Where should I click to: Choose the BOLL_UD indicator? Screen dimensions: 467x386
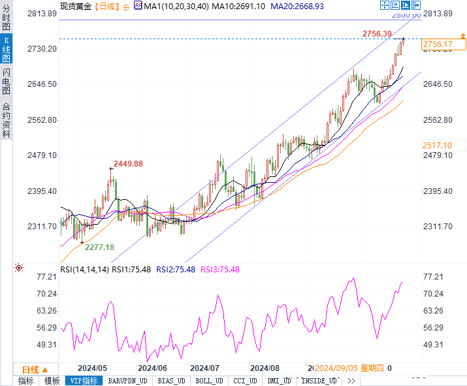point(209,381)
